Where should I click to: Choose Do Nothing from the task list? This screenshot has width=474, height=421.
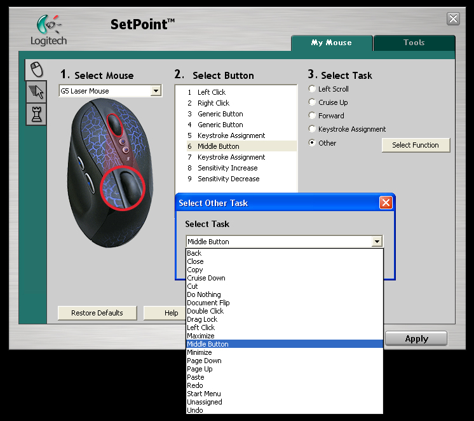[x=204, y=294]
